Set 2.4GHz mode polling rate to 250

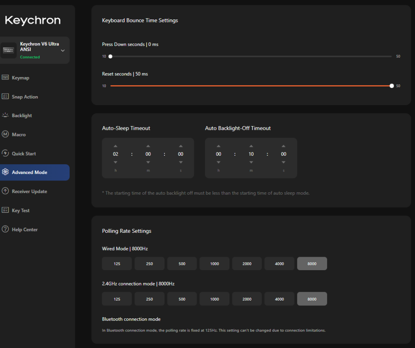[x=149, y=299]
